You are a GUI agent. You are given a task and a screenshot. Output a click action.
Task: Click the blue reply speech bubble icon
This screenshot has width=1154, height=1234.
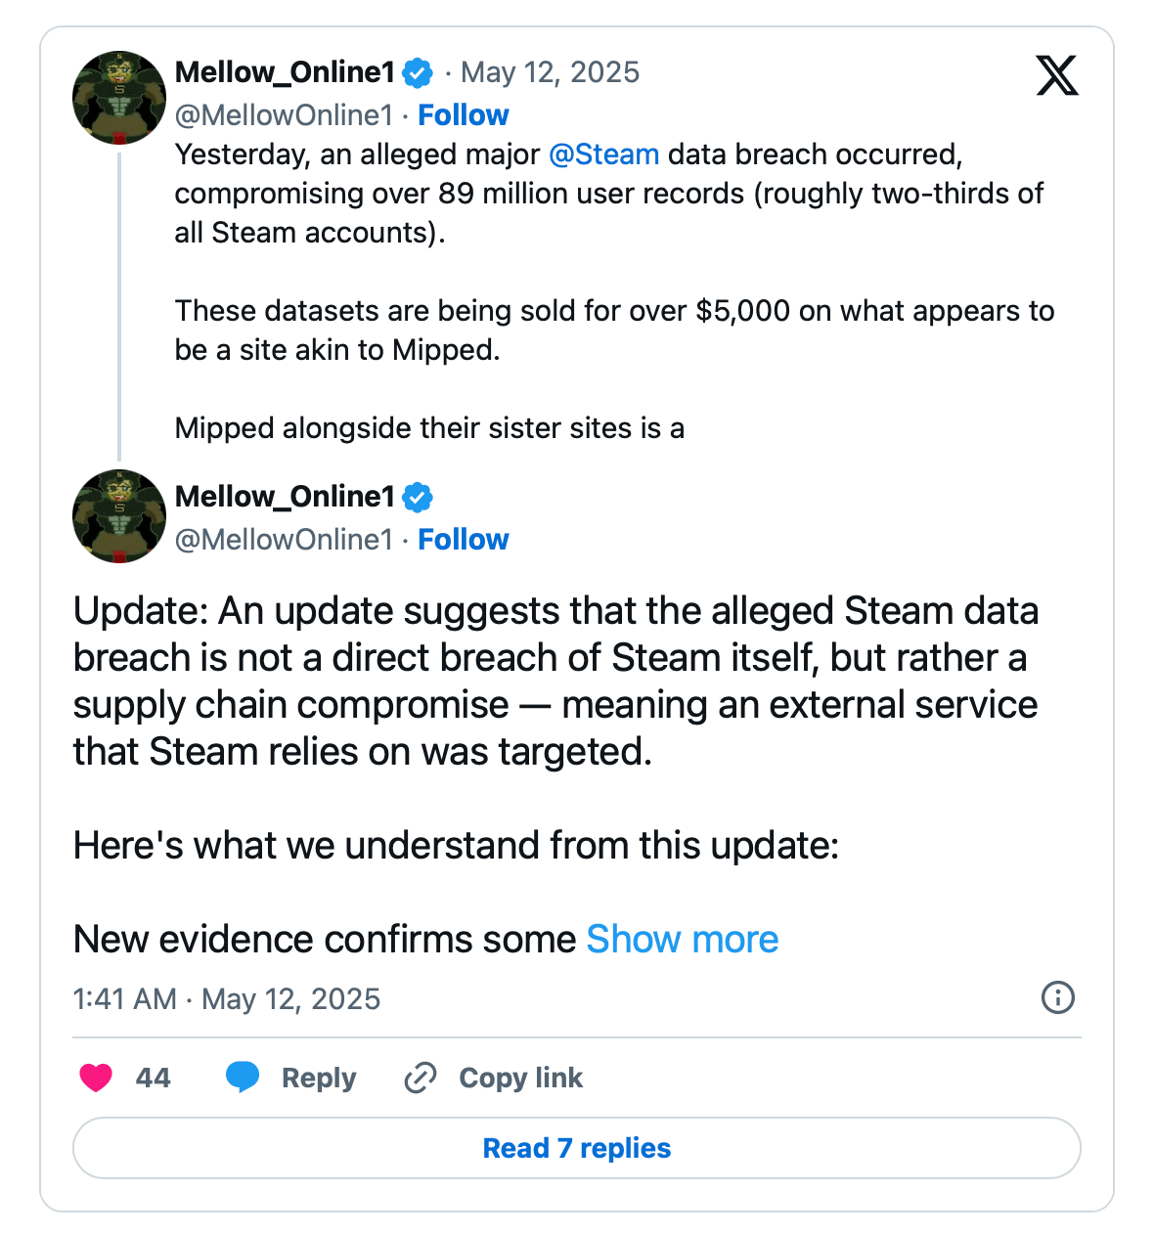click(243, 1078)
